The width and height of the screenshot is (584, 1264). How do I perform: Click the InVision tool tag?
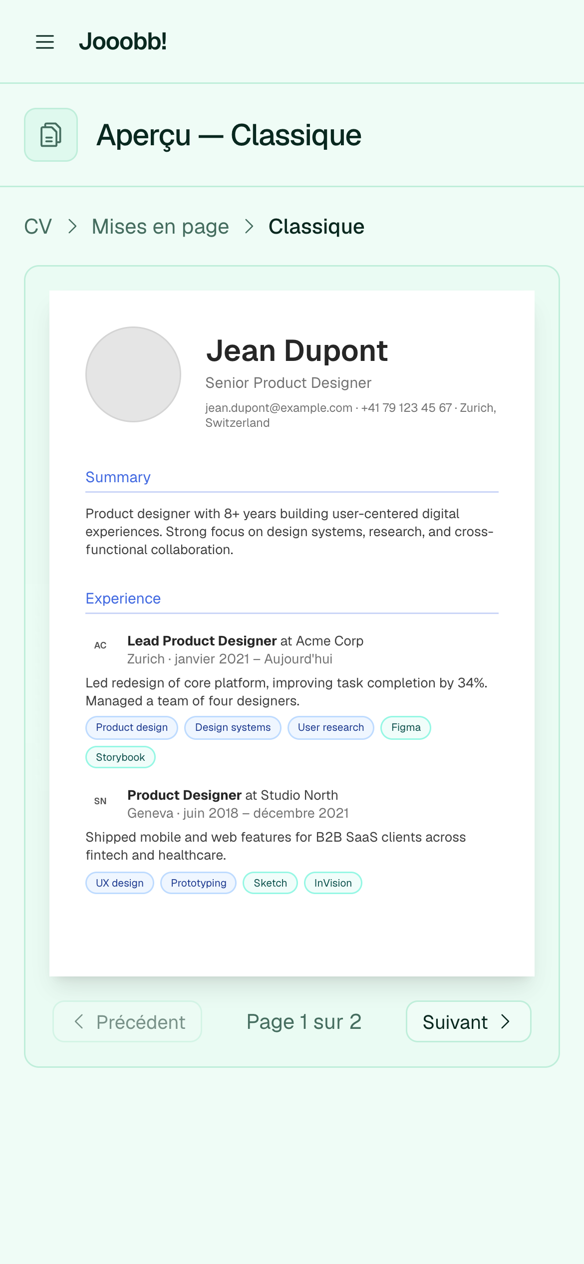333,883
